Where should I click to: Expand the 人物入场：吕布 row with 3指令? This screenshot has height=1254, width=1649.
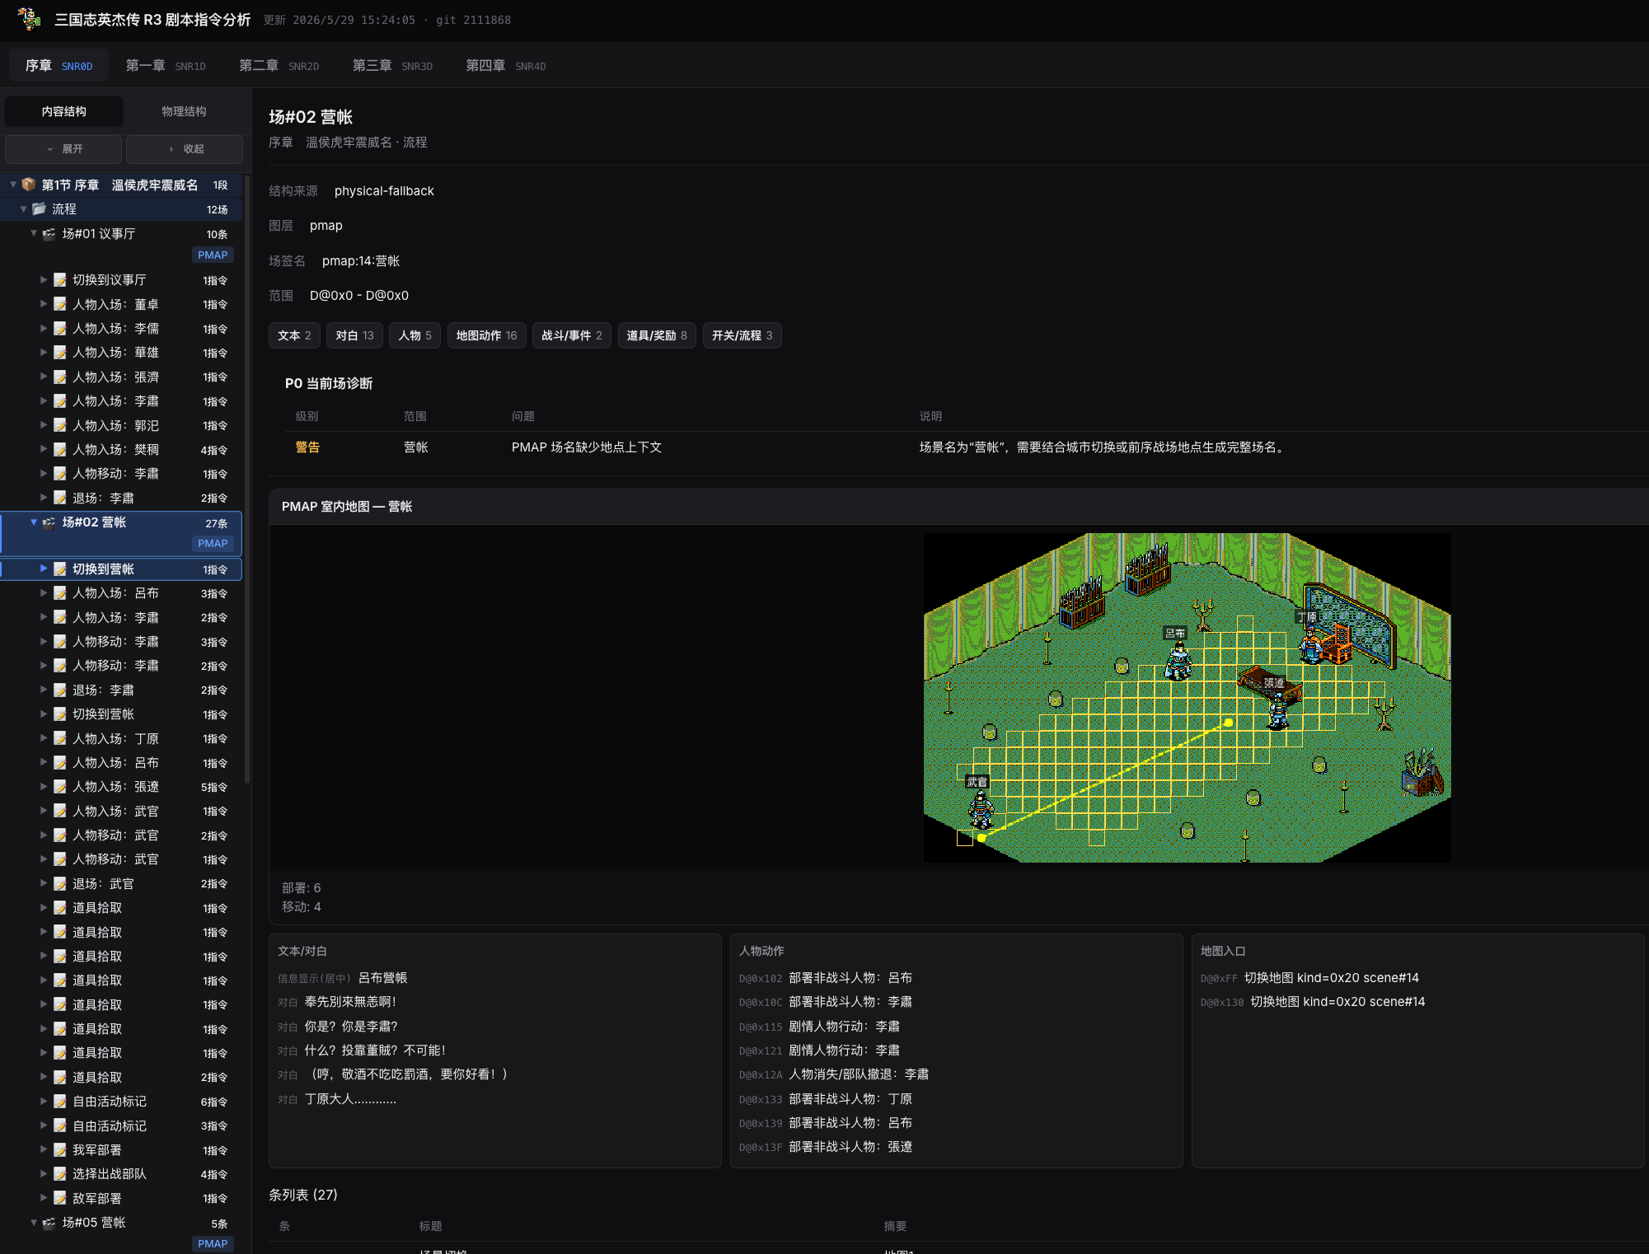[44, 593]
